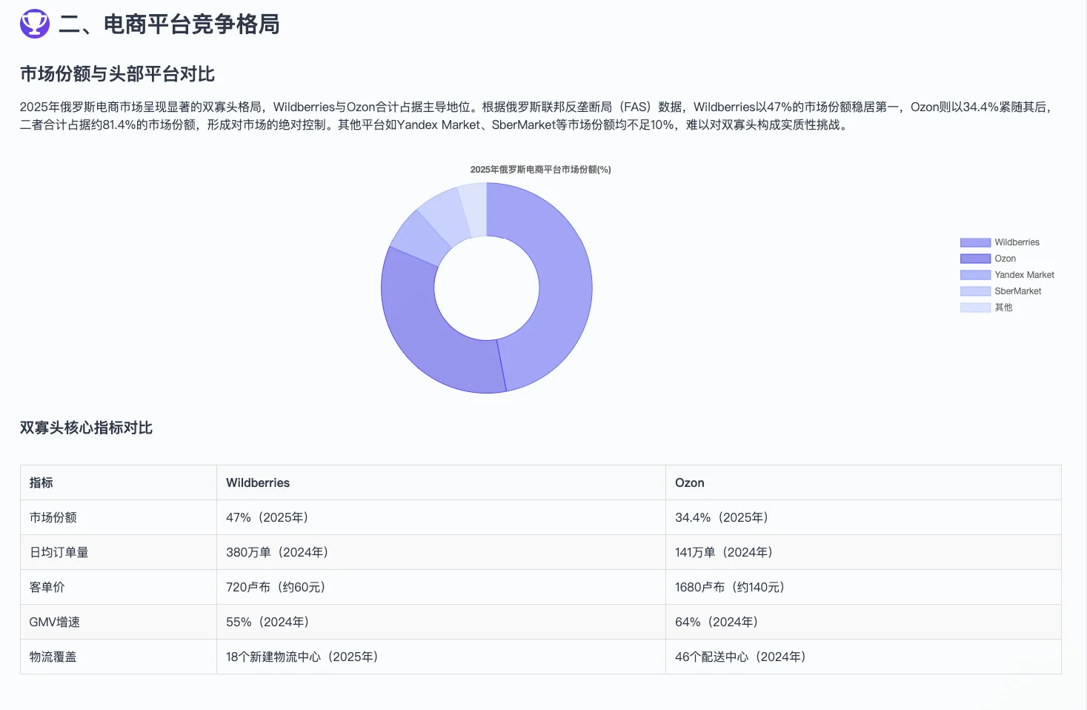Screen dimensions: 1087x710
Task: Click the Ozon legend color swatch
Action: pyautogui.click(x=975, y=259)
